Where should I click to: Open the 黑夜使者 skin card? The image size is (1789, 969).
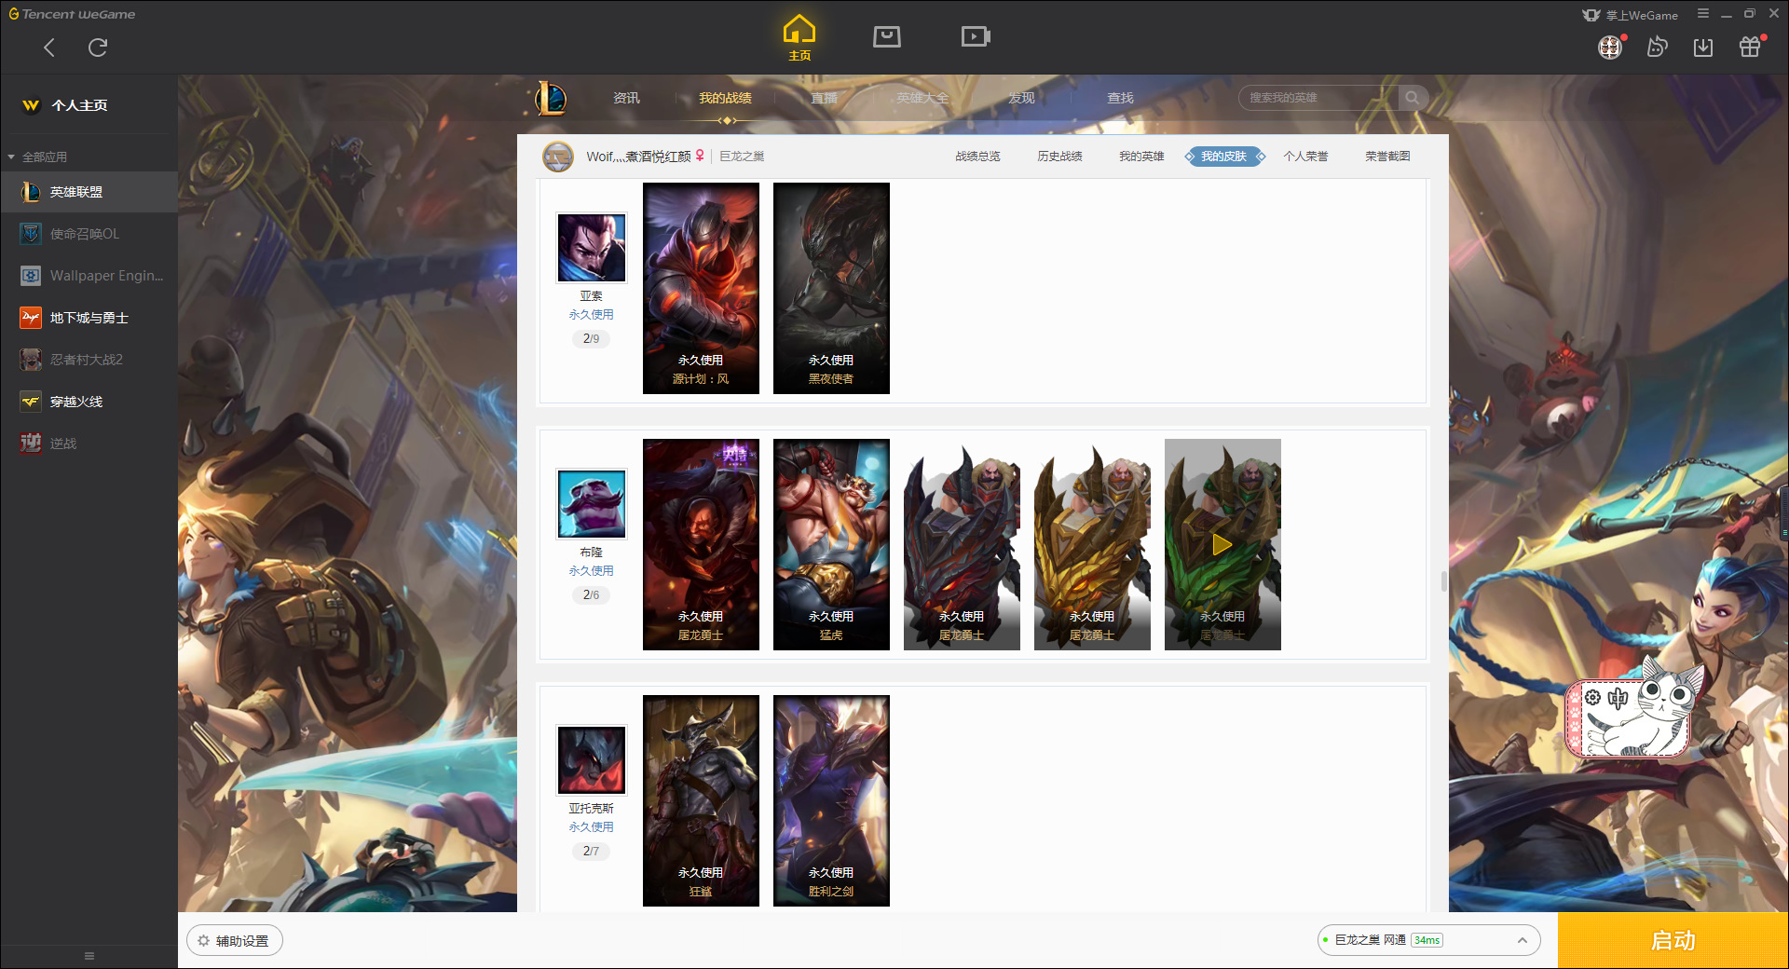pyautogui.click(x=831, y=288)
